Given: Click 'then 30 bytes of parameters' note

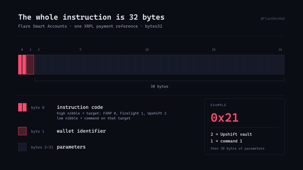Looking at the screenshot, I should point(237,148).
